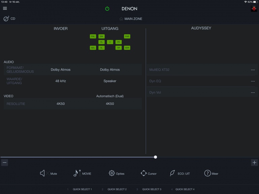Screen dimensions: 259x194
Task: Increase volume with plus button
Action: coord(254,163)
